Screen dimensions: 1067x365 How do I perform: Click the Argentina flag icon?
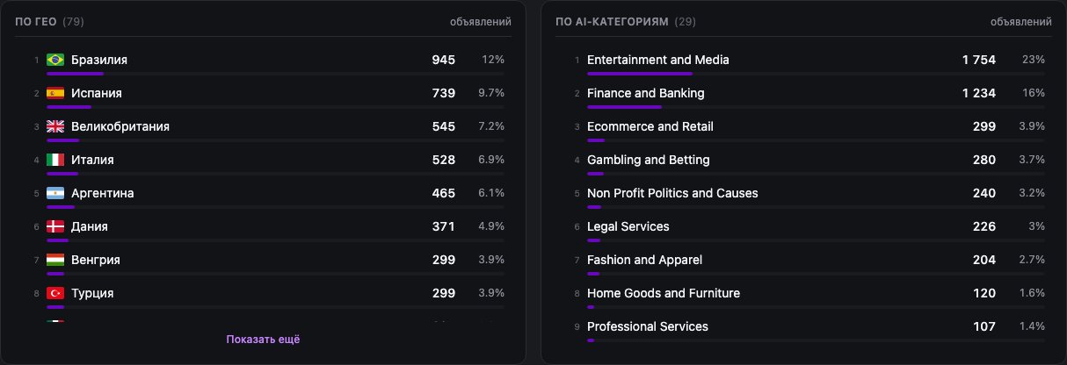pyautogui.click(x=55, y=193)
